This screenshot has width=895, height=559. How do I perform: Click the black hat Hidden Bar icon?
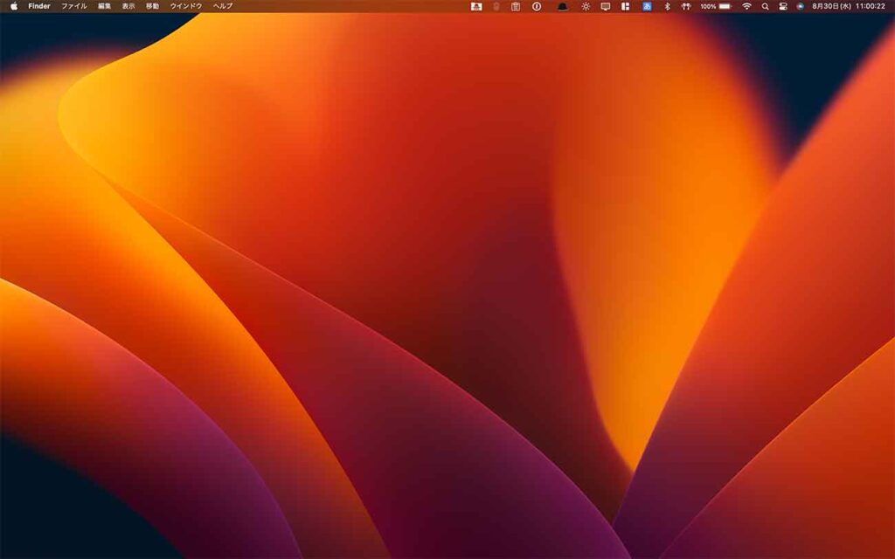[562, 8]
